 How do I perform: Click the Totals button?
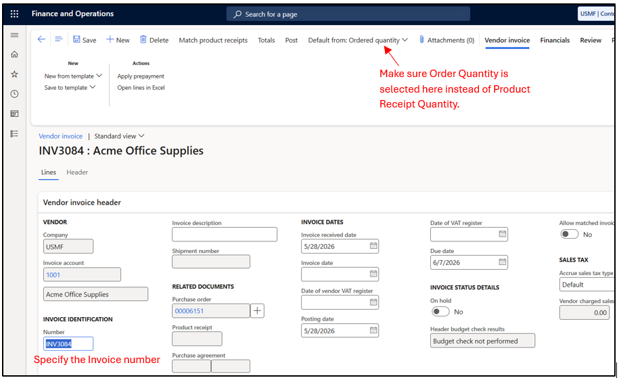click(266, 41)
